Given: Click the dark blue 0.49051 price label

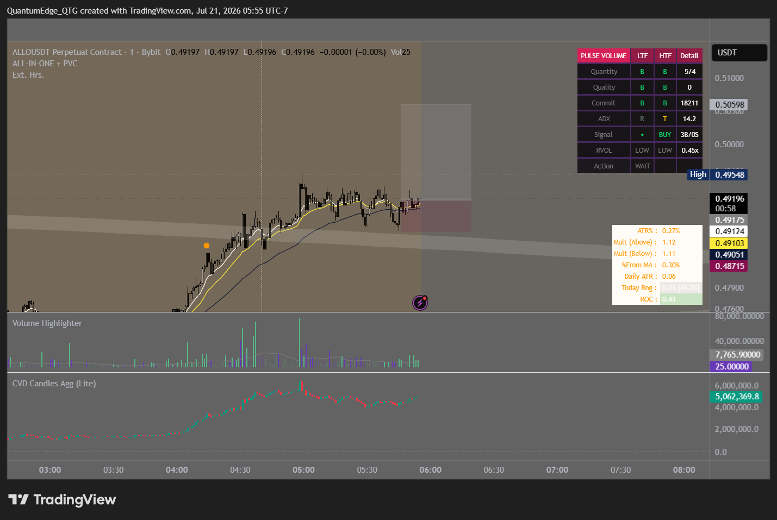Looking at the screenshot, I should pyautogui.click(x=729, y=255).
